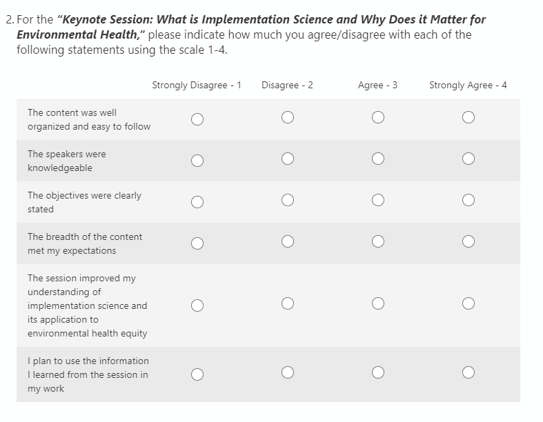Choose Agree for objectives were clearly stated
This screenshot has height=422, width=543.
coord(377,201)
